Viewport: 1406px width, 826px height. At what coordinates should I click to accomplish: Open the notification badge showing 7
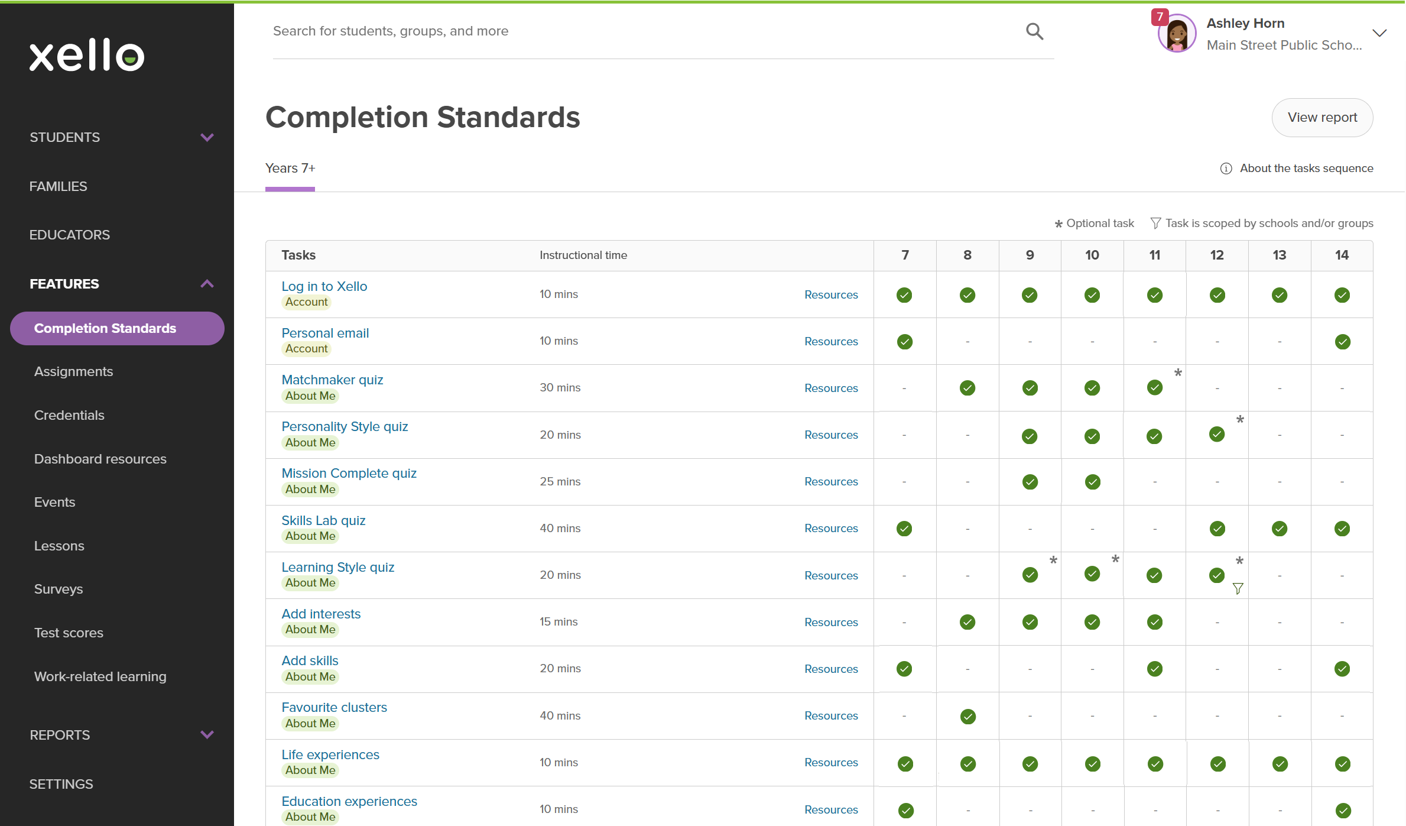1160,17
